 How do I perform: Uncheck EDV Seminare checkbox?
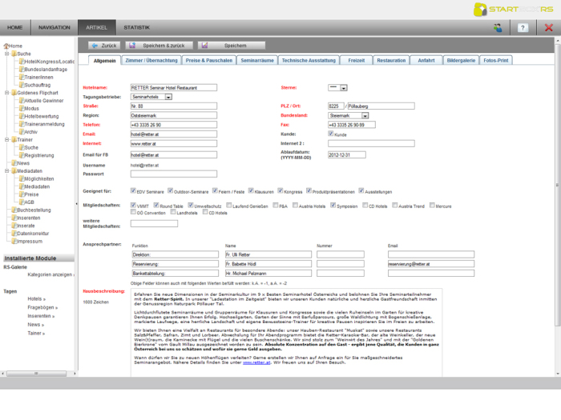tap(133, 190)
